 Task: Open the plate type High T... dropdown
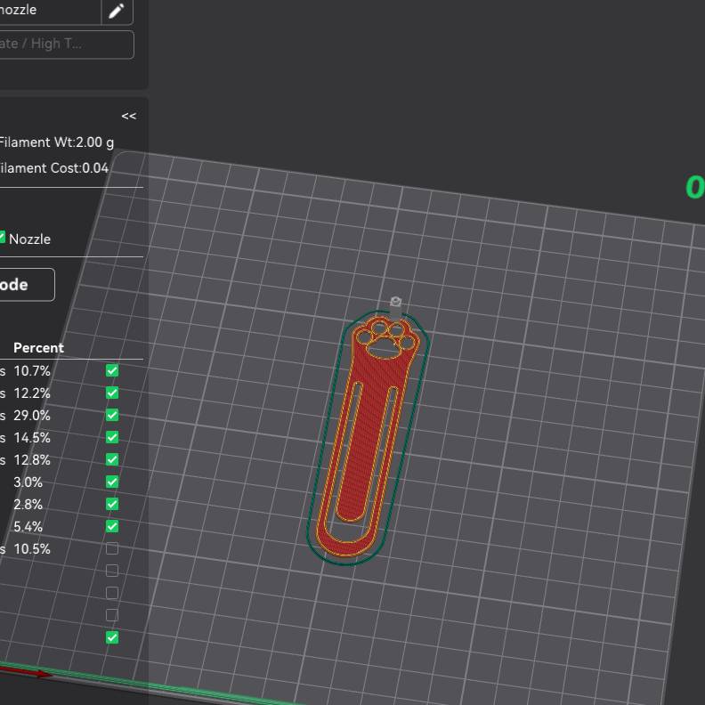tap(65, 45)
